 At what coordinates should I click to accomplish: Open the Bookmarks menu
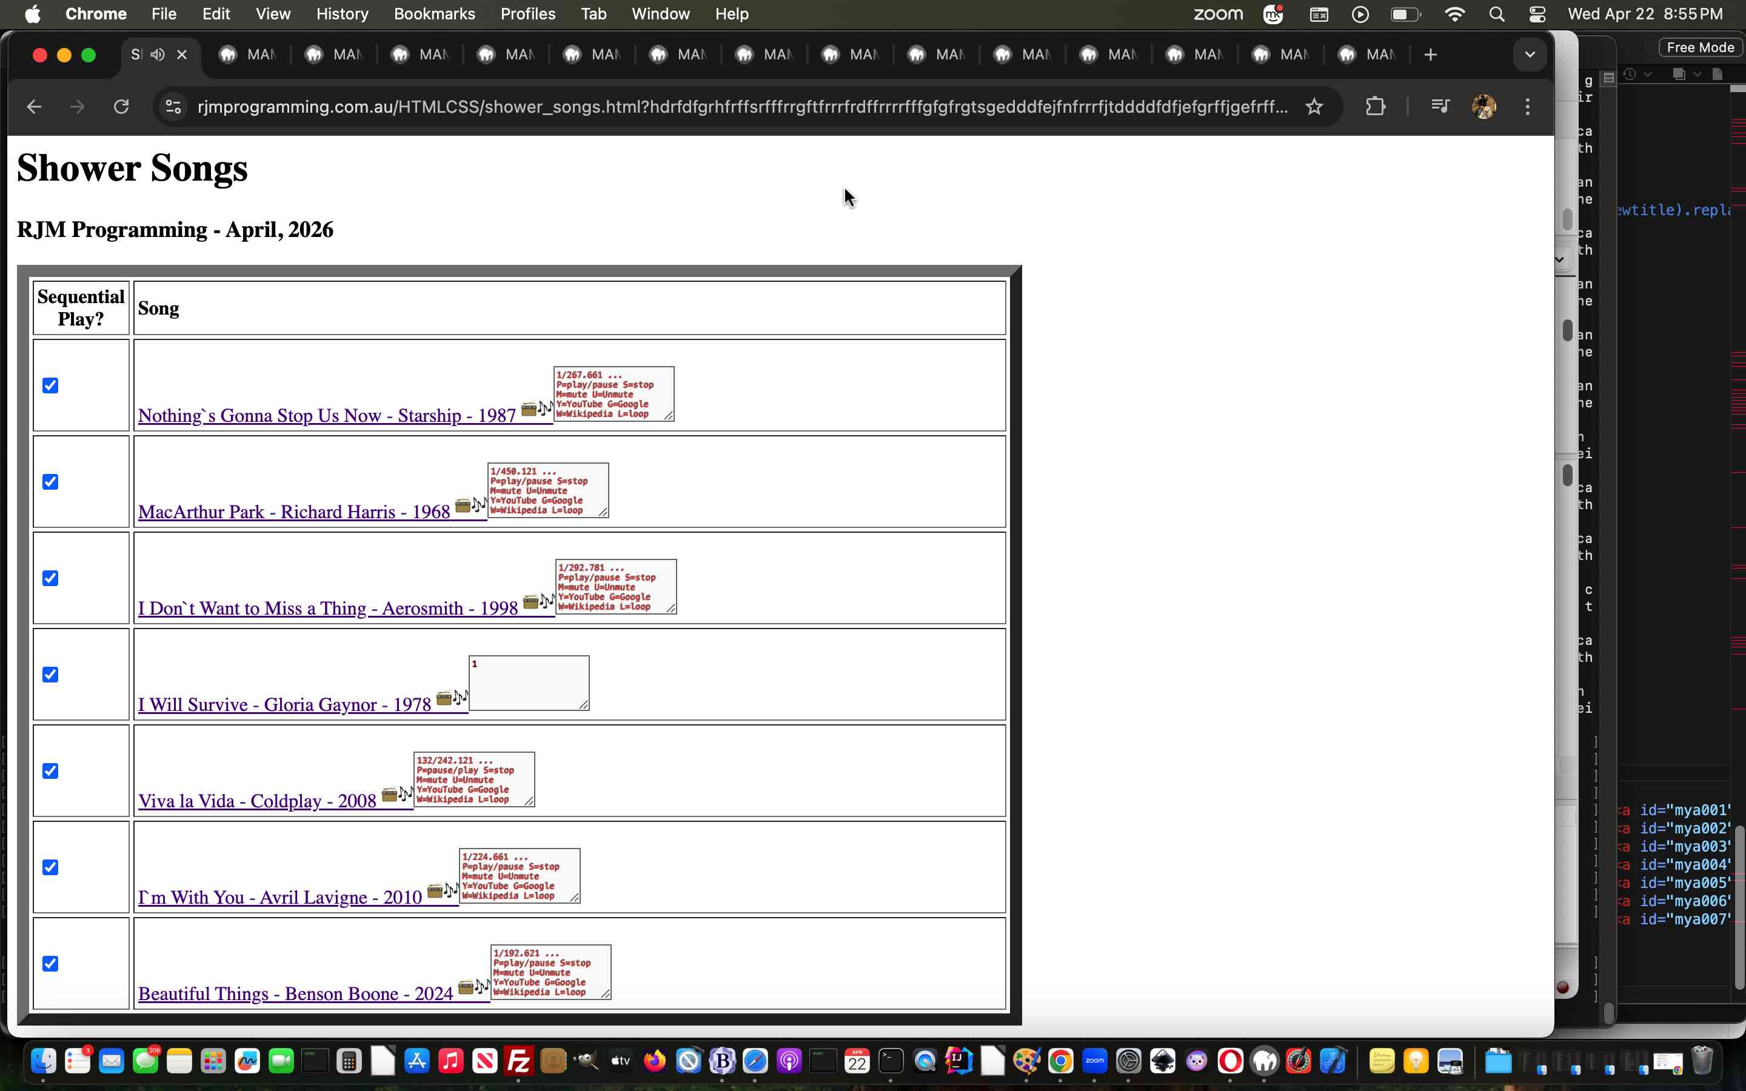coord(433,14)
